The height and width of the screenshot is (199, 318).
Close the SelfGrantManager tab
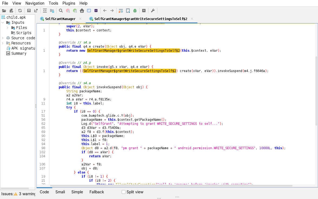click(80, 19)
